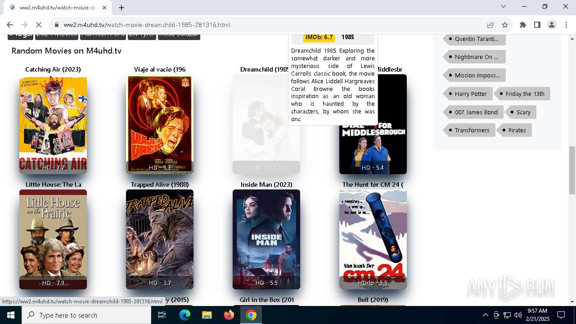Open clock showing 9:57 AM
This screenshot has height=324, width=576.
point(537,315)
